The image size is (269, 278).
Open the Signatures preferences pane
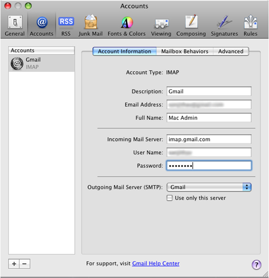tap(224, 26)
